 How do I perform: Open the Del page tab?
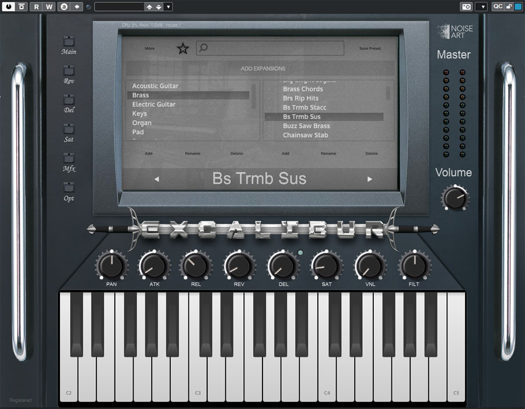coord(69,100)
